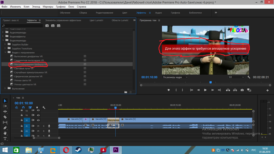Step back one frame
Image resolution: width=274 pixels, height=154 pixels.
(x=199, y=90)
